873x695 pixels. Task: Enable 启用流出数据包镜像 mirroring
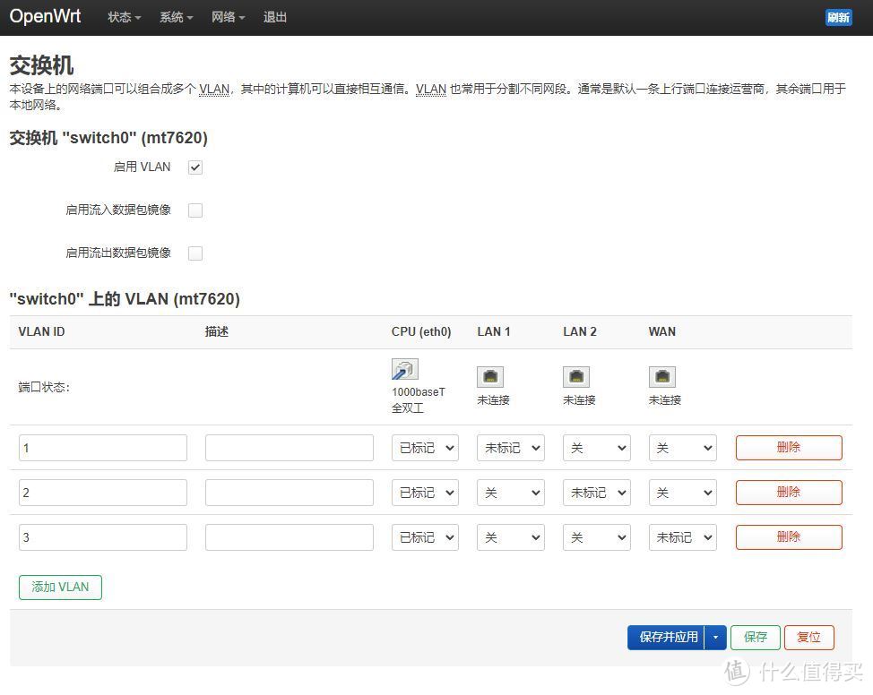click(x=194, y=253)
